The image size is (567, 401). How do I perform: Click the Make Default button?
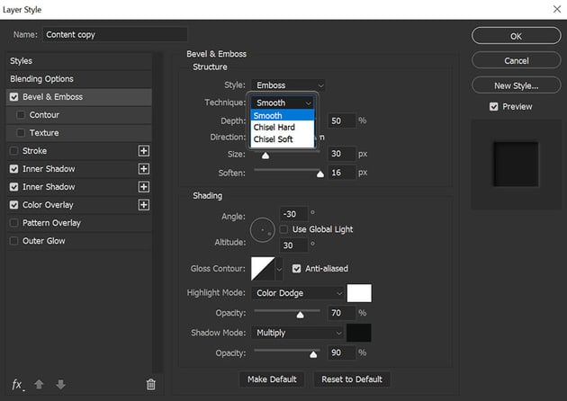tap(272, 379)
